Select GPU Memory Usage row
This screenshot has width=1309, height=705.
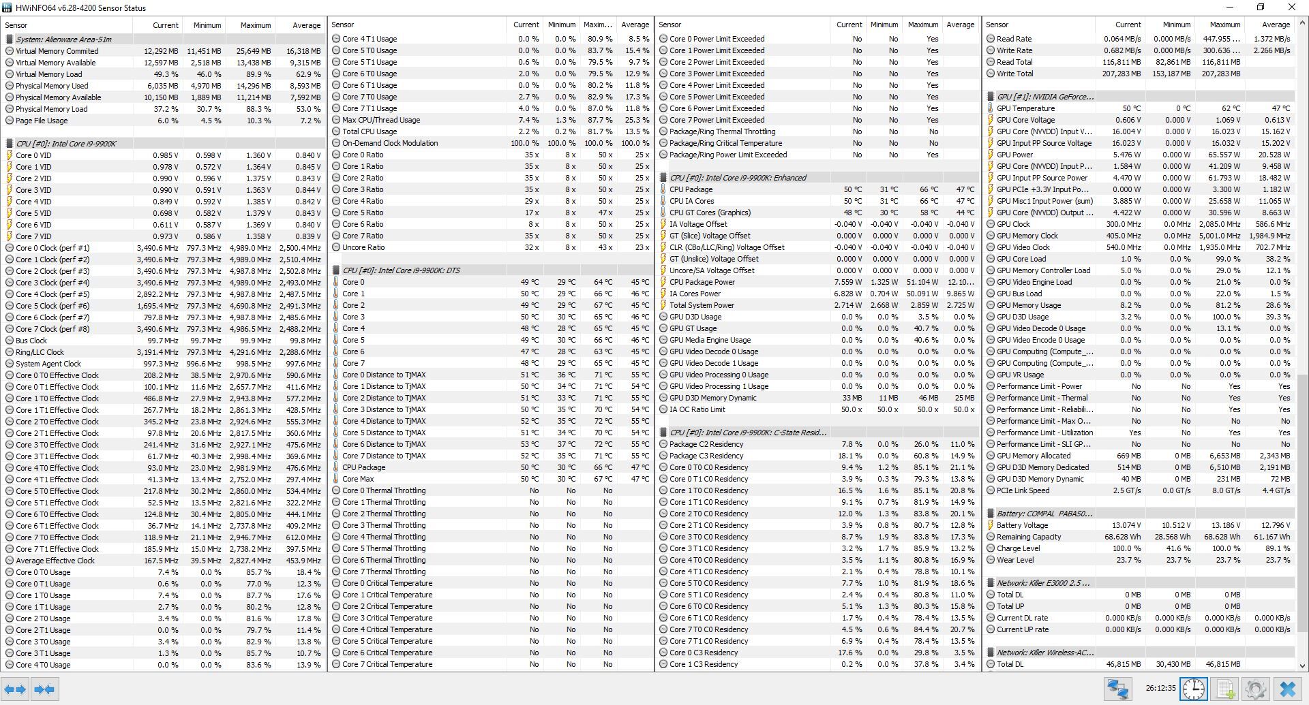(x=1139, y=305)
